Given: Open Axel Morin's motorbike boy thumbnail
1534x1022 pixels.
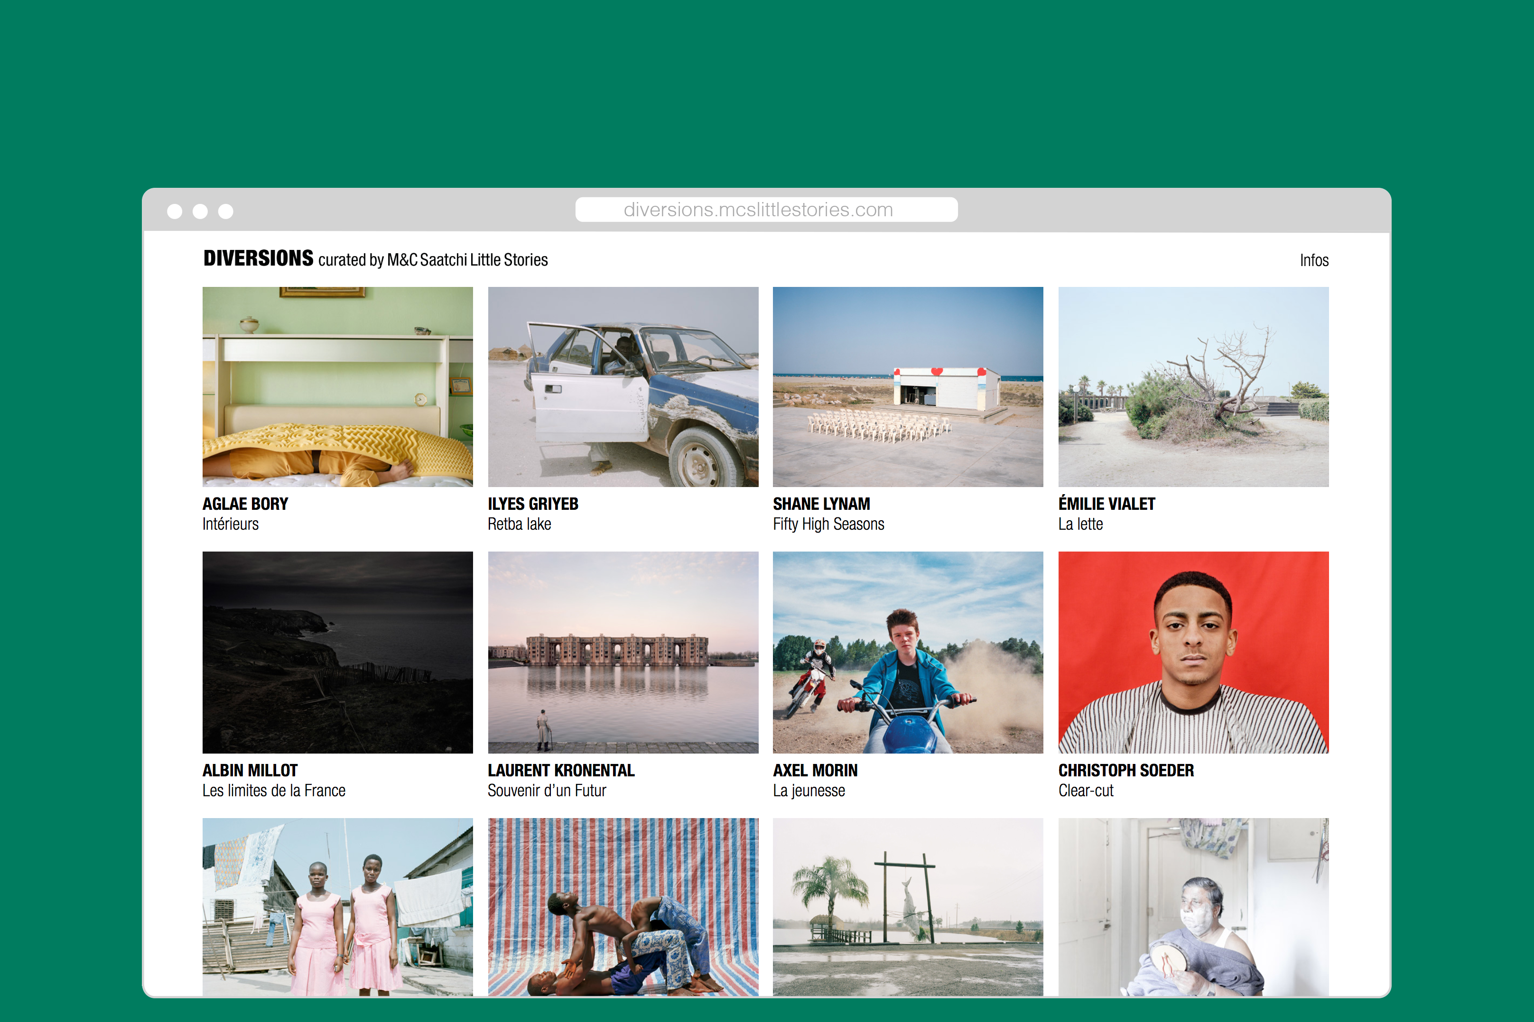Looking at the screenshot, I should pos(908,652).
